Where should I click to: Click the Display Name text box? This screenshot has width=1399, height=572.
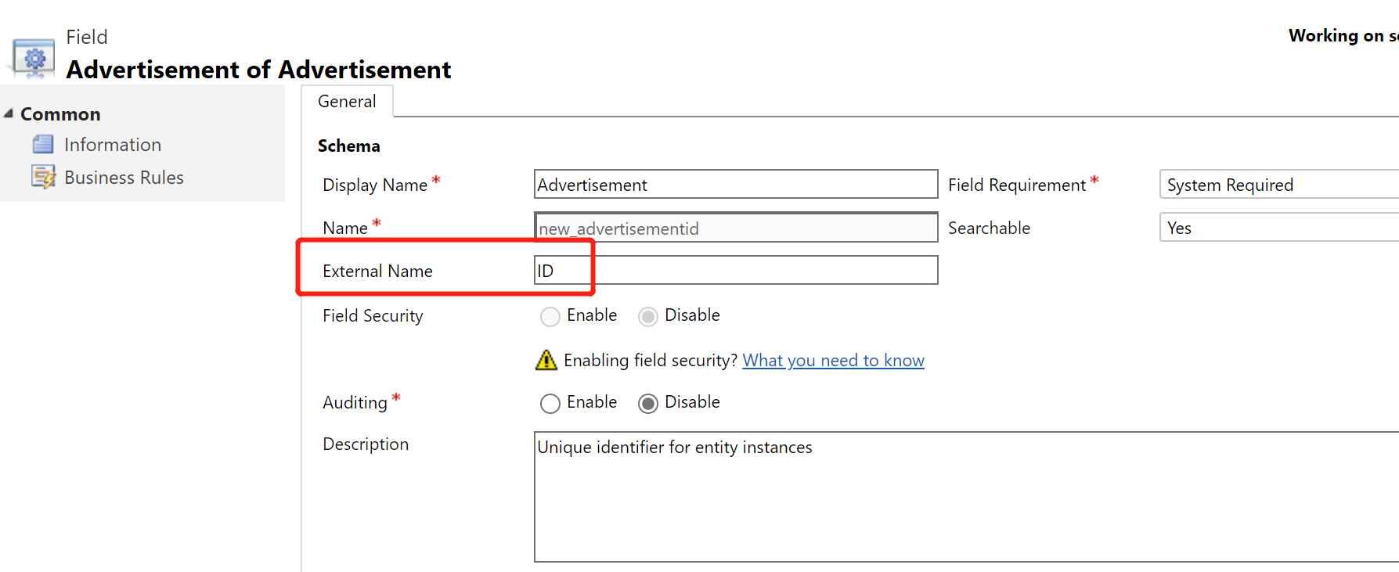coord(734,184)
